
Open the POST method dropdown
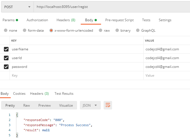coord(18,7)
